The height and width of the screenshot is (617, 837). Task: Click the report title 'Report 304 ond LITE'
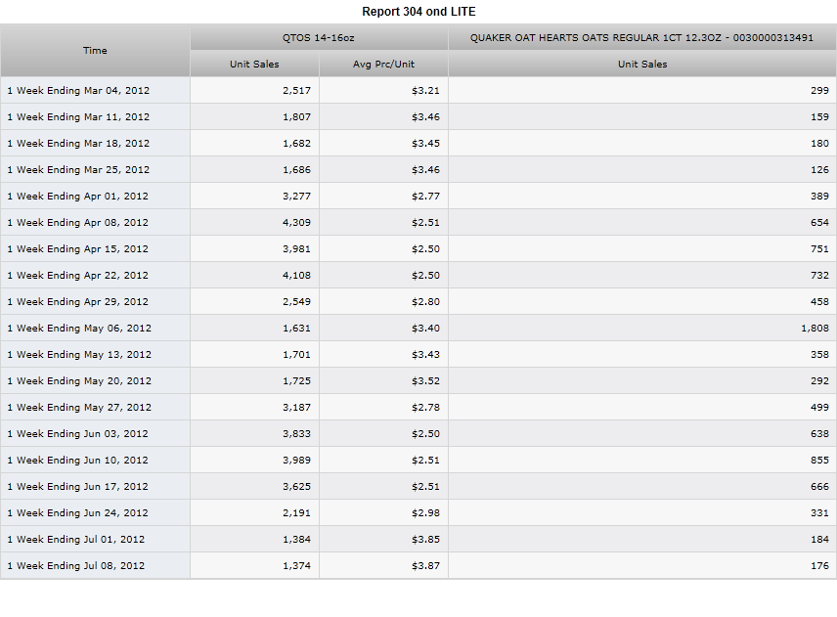pos(418,12)
